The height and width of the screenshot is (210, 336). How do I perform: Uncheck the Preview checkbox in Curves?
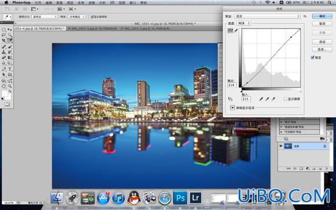coord(312,57)
